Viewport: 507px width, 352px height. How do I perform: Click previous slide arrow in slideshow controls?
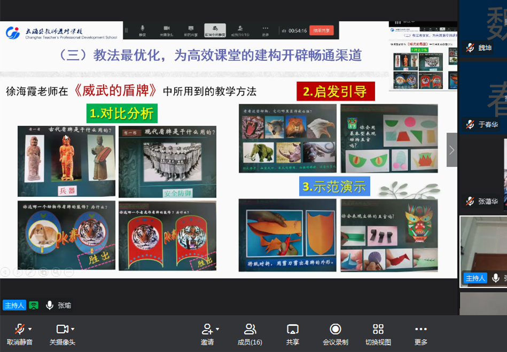[5, 272]
